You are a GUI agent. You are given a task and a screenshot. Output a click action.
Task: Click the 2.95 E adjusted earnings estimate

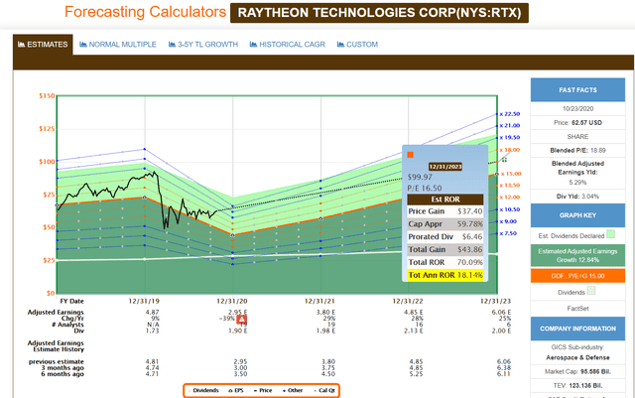[238, 312]
